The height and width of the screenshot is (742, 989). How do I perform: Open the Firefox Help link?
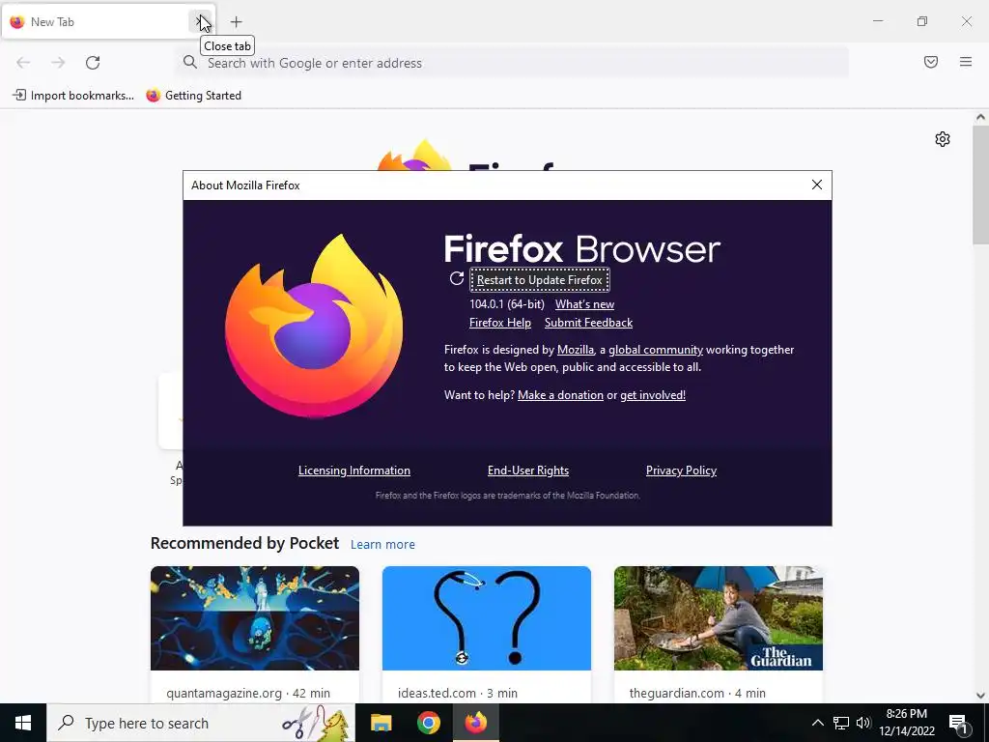500,323
